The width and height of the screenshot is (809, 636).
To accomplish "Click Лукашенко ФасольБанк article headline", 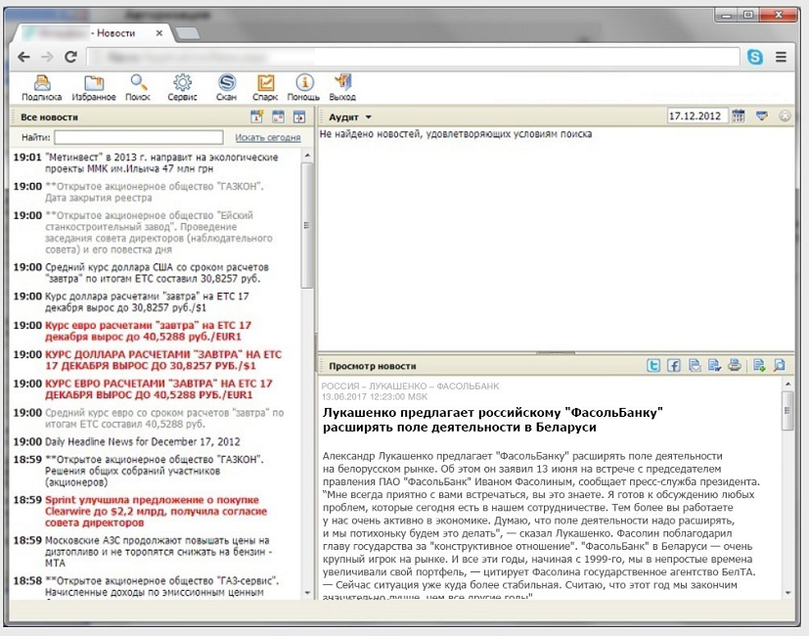I will 493,420.
